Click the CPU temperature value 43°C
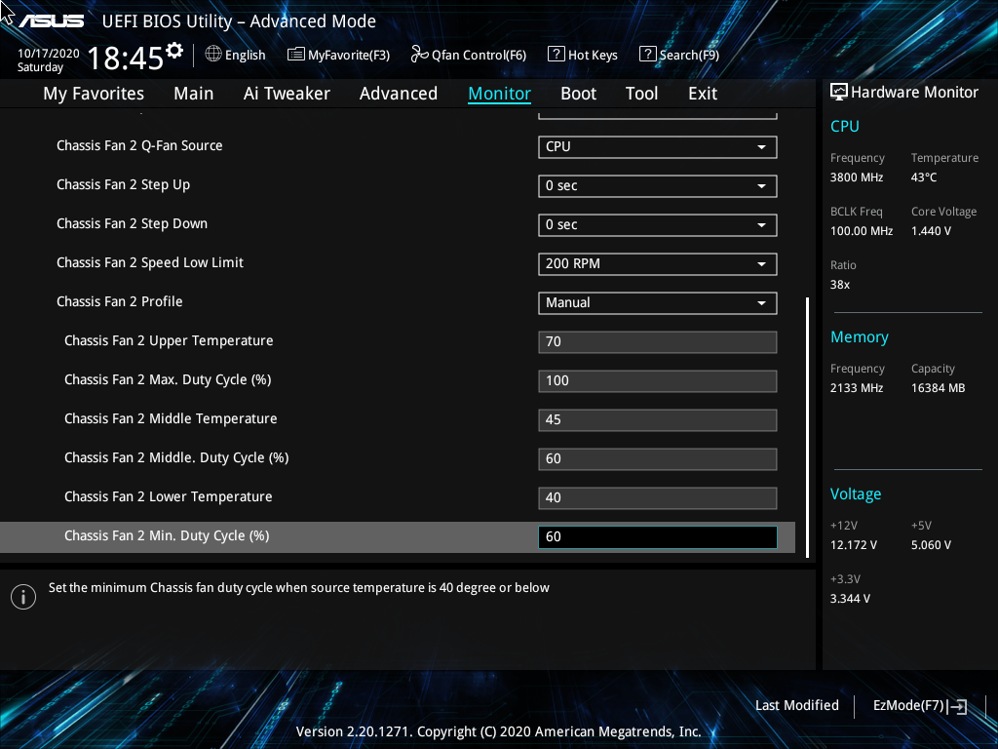 [924, 177]
